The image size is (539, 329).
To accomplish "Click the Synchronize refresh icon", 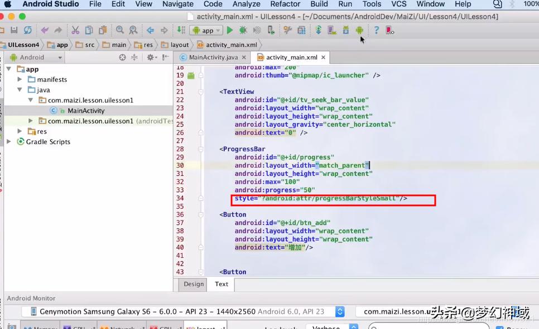I will [x=27, y=31].
